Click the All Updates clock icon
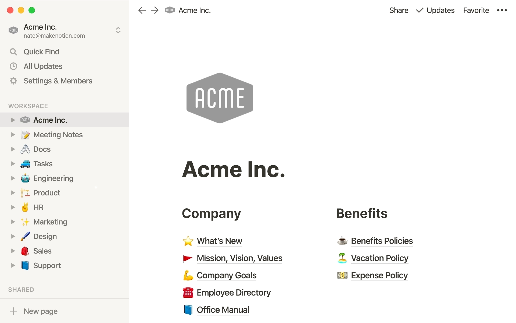The image size is (516, 323). (14, 66)
